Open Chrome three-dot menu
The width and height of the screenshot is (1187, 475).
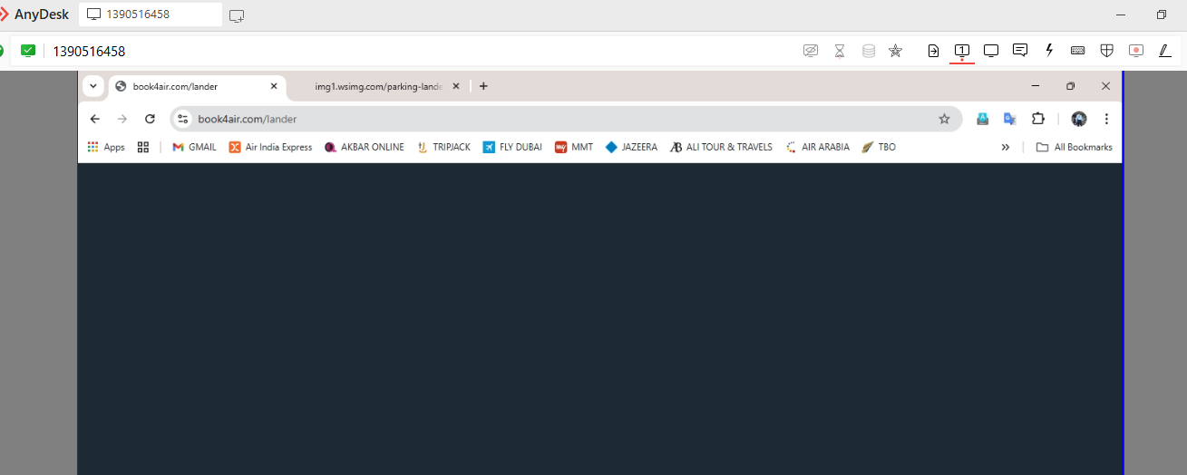[x=1106, y=119]
